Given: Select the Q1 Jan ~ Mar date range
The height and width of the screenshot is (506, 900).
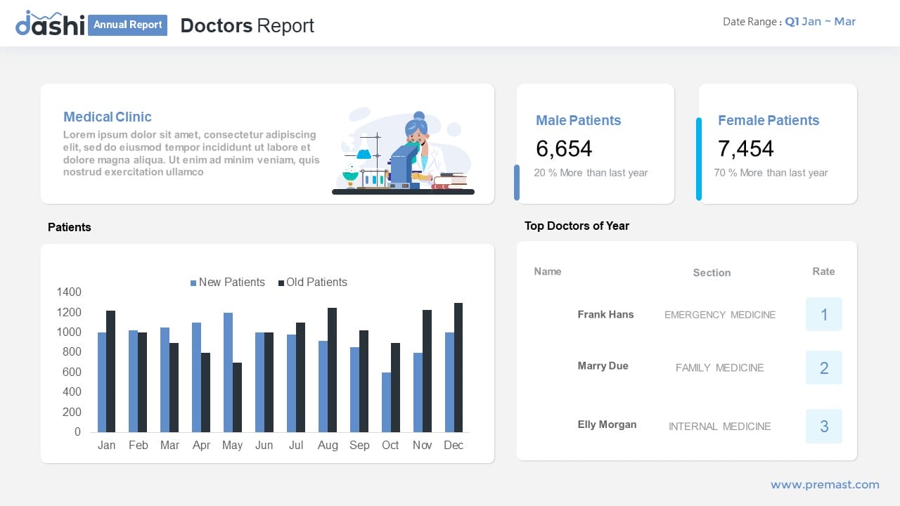Looking at the screenshot, I should (x=820, y=21).
